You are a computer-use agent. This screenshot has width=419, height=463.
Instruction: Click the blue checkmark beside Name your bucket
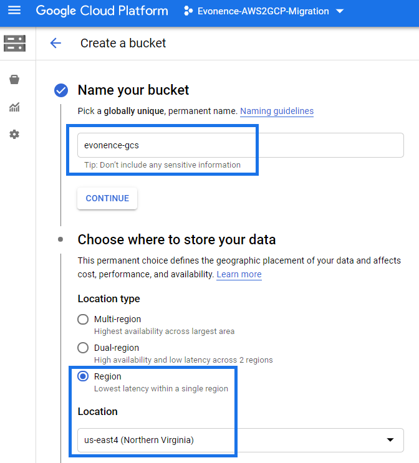(61, 90)
